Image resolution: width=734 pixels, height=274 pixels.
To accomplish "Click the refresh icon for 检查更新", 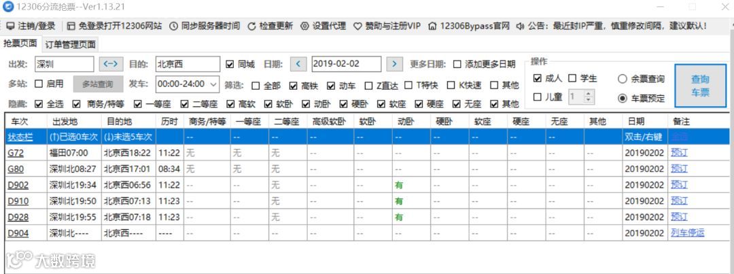I will point(251,26).
